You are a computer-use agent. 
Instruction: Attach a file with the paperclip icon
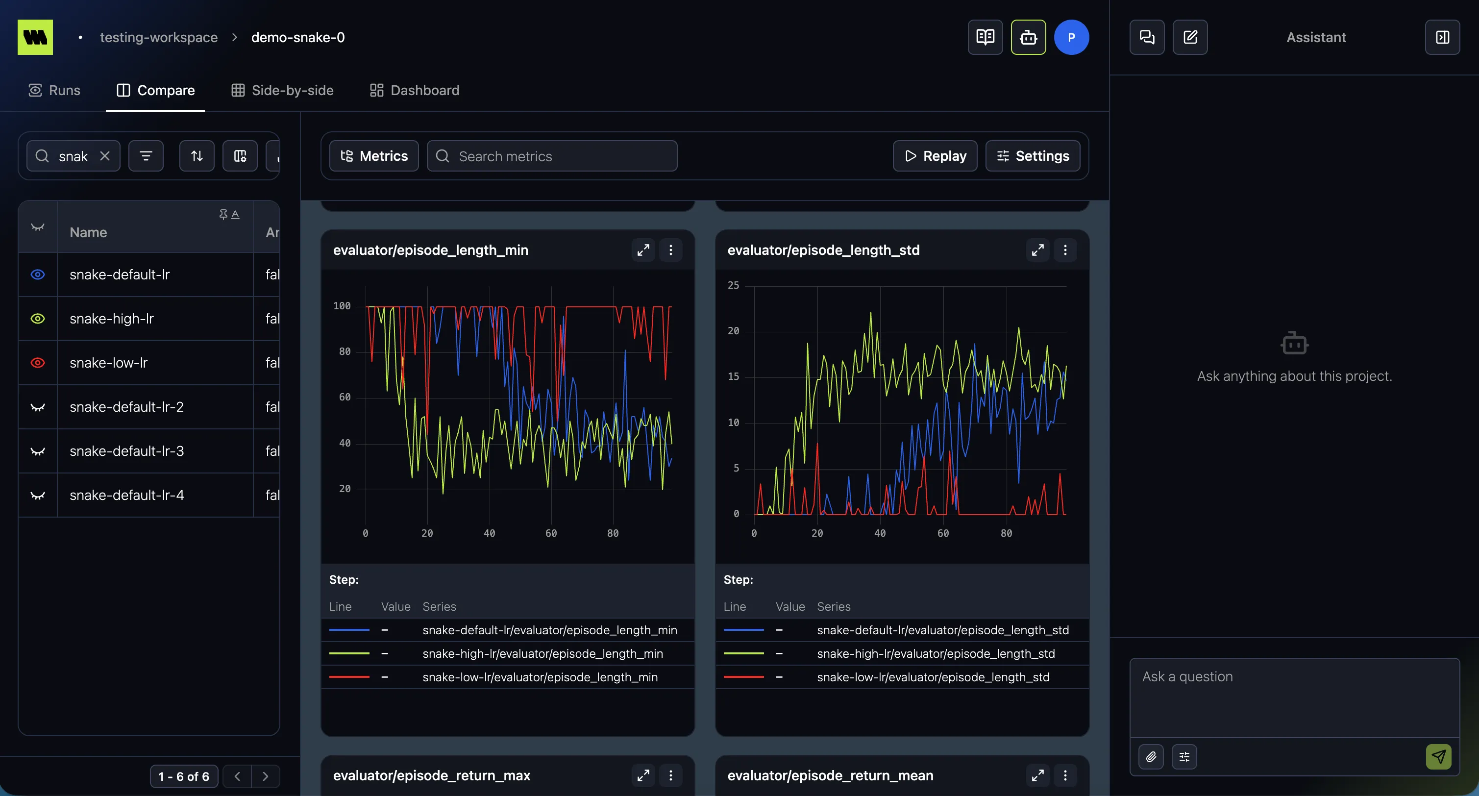[x=1151, y=756]
